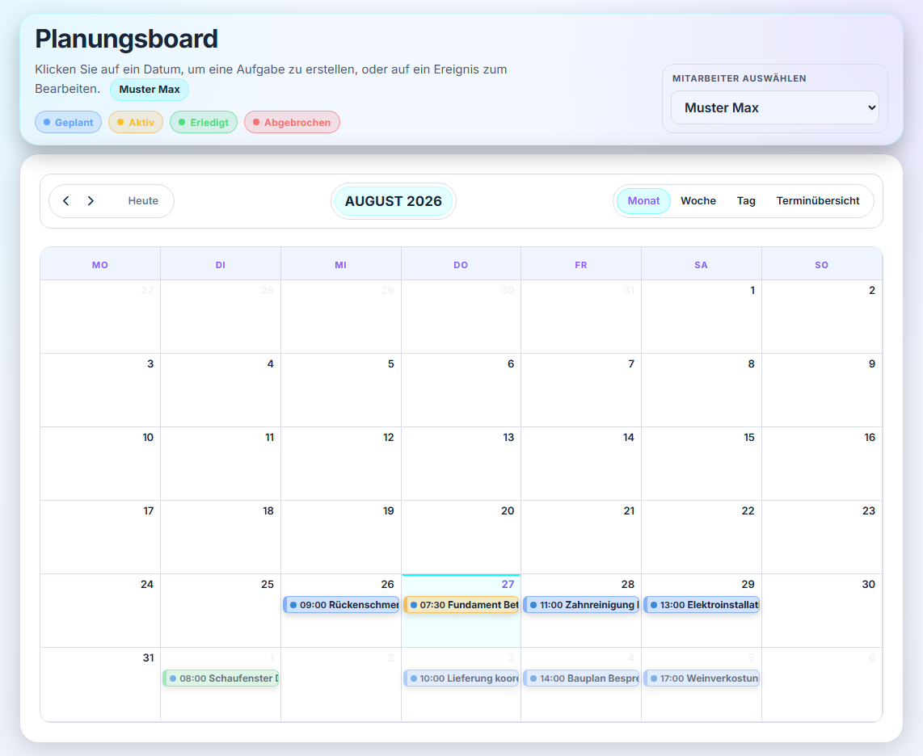Select August 7 date cell
Viewport: 923px width, 756px height.
coord(581,390)
